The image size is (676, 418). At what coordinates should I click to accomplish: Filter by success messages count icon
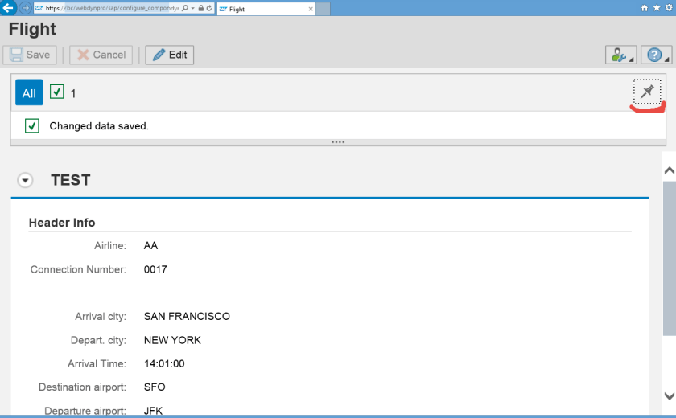(x=57, y=92)
